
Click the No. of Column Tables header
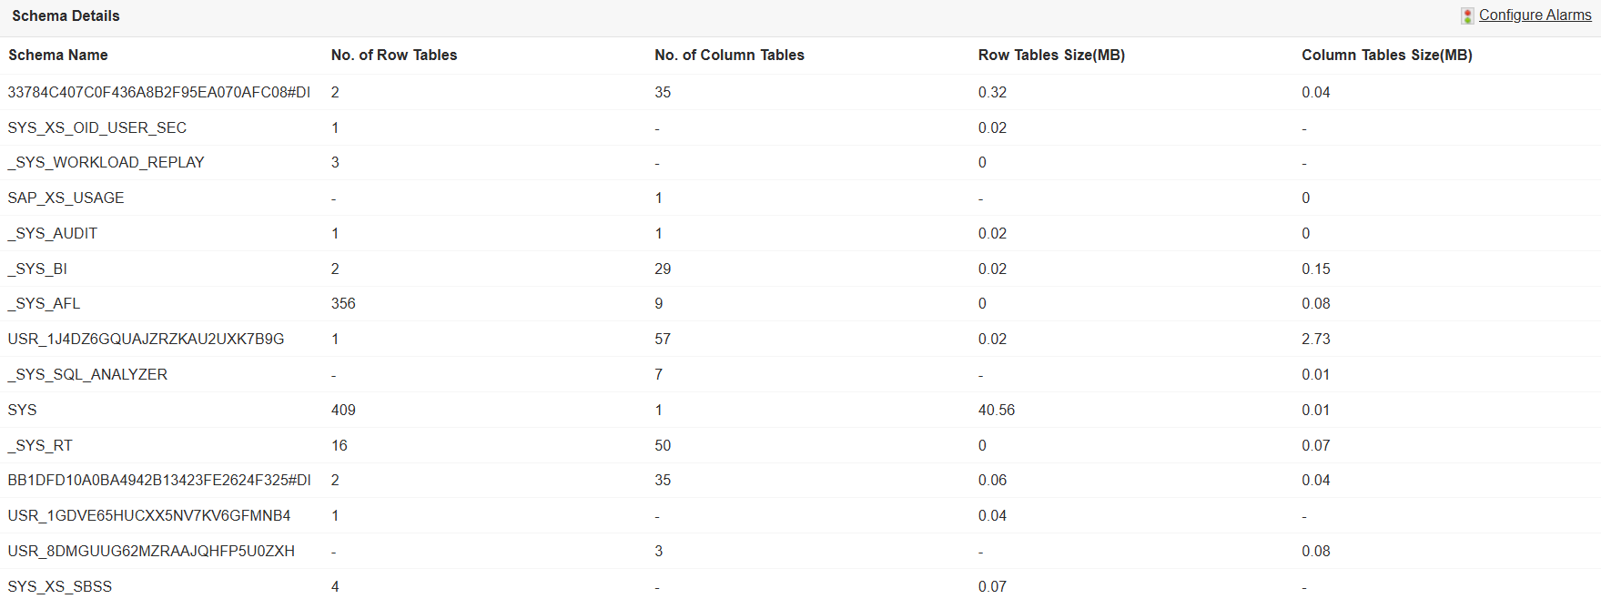pos(729,56)
